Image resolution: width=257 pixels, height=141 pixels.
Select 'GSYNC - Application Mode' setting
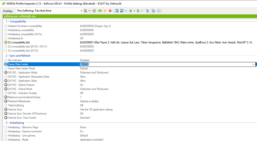[22, 73]
